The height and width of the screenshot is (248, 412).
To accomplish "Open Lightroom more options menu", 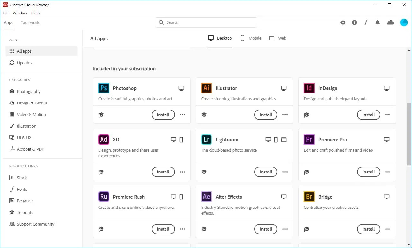I will pyautogui.click(x=285, y=172).
